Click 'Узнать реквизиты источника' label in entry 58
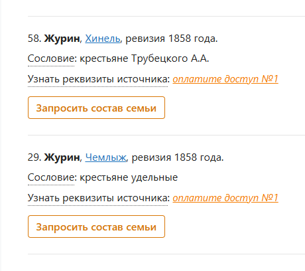 click(97, 79)
